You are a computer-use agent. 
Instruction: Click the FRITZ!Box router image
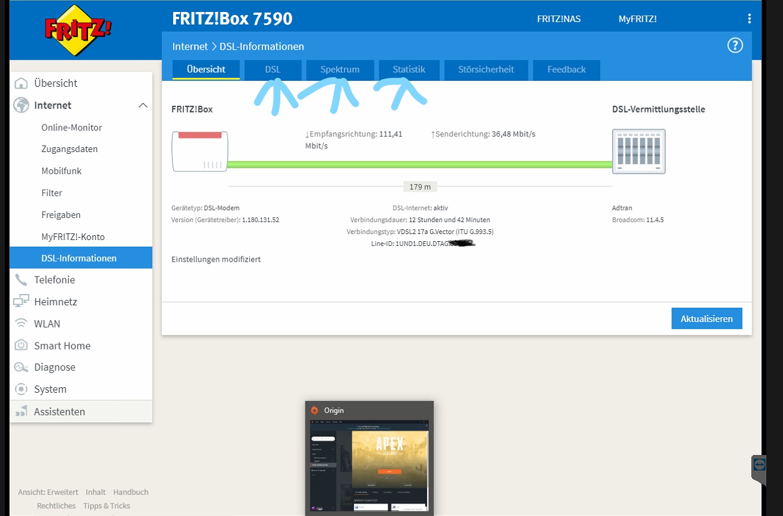coord(199,151)
